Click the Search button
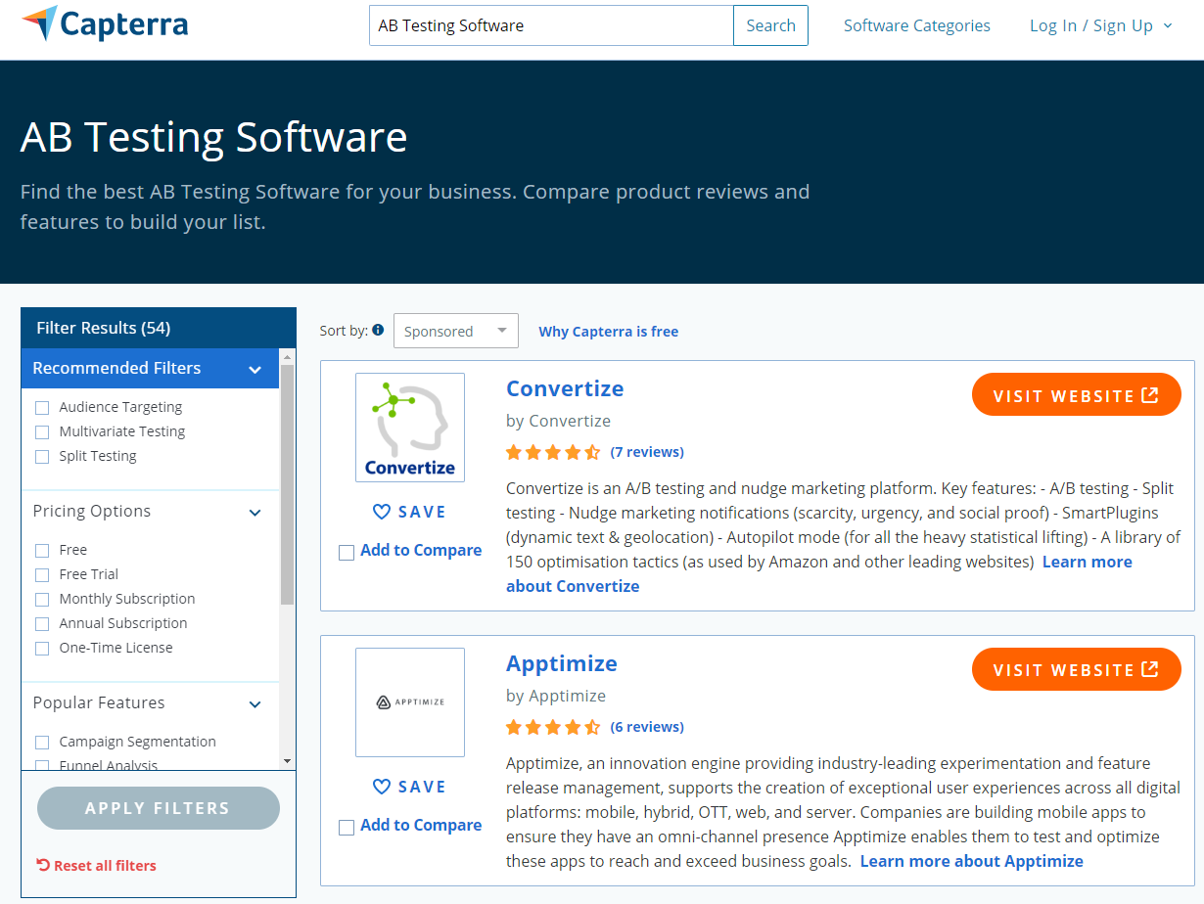Image resolution: width=1204 pixels, height=904 pixels. pyautogui.click(x=770, y=25)
